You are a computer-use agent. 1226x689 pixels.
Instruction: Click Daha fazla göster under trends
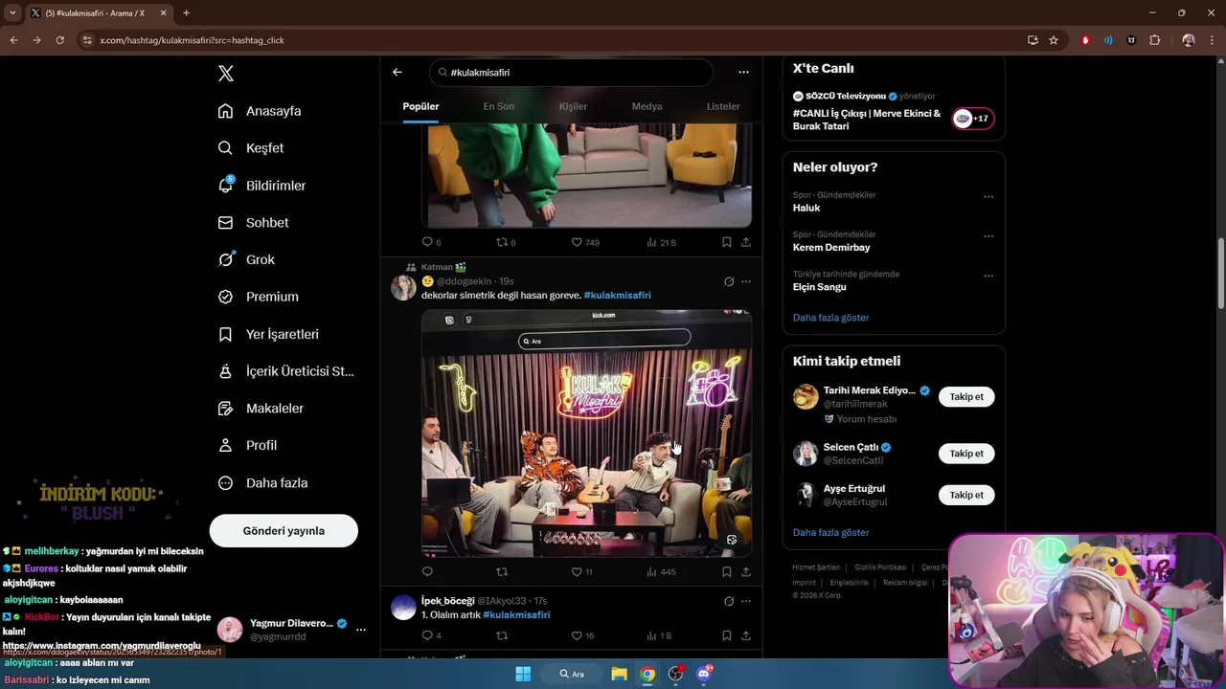830,318
